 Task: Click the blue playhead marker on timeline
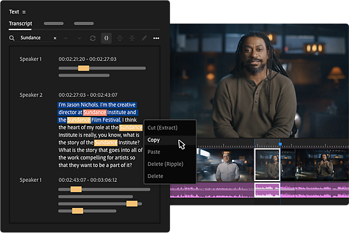tap(280, 145)
